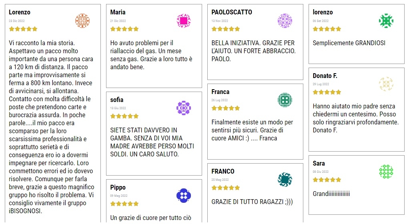Click the date 25 Mag 2022

point(220,180)
